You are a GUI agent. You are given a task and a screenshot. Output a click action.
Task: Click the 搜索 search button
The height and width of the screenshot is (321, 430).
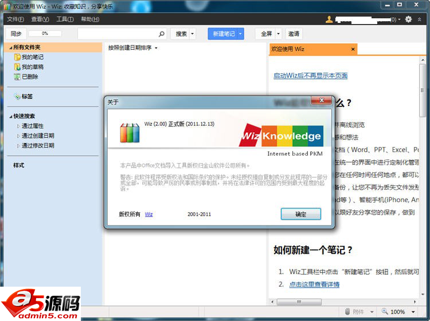tap(181, 34)
